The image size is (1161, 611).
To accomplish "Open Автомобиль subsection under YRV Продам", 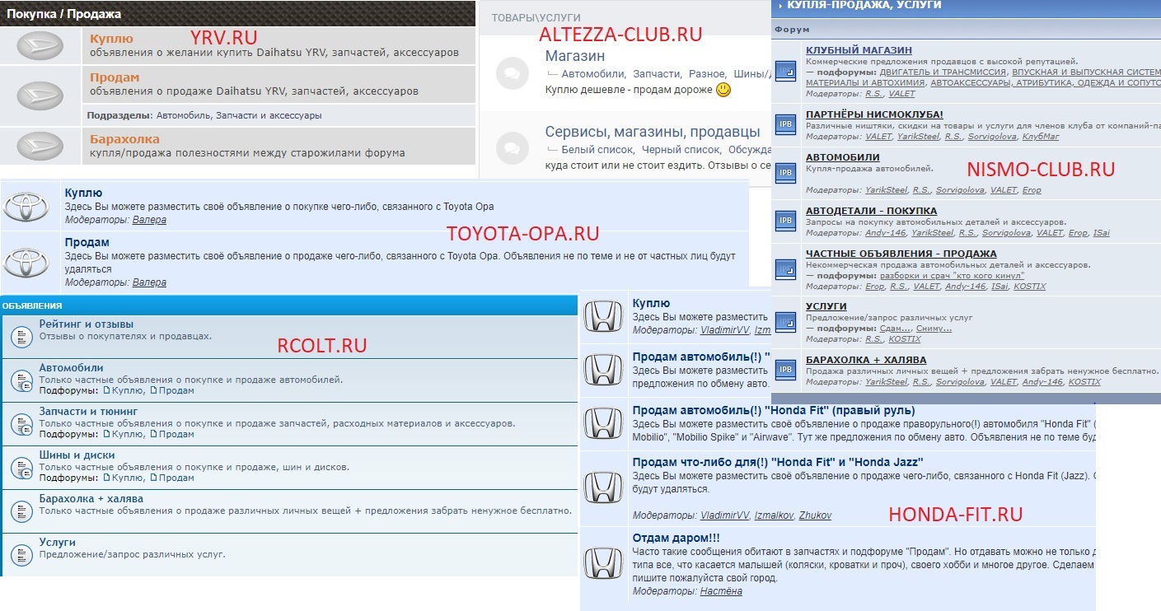I will [183, 116].
